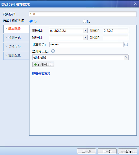Image resolution: width=139 pixels, height=155 pixels.
Task: Click the info icon beside 共享密钥 field
Action: pyautogui.click(x=126, y=45)
